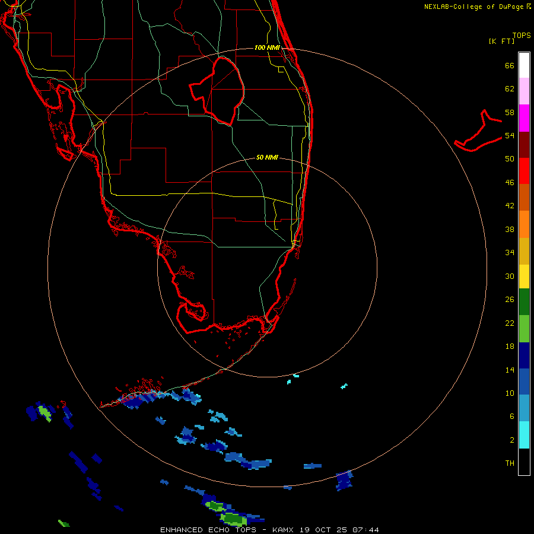
Task: Click the dark green 30 kft swatch
Action: pos(524,302)
